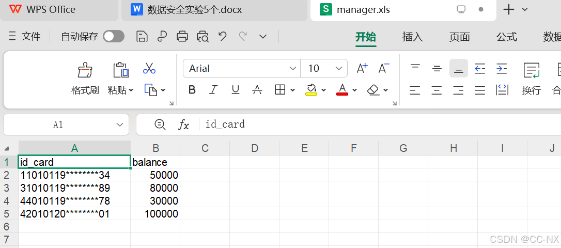Viewport: 561px width, 248px height.
Task: Click the Copy icon
Action: (x=151, y=90)
